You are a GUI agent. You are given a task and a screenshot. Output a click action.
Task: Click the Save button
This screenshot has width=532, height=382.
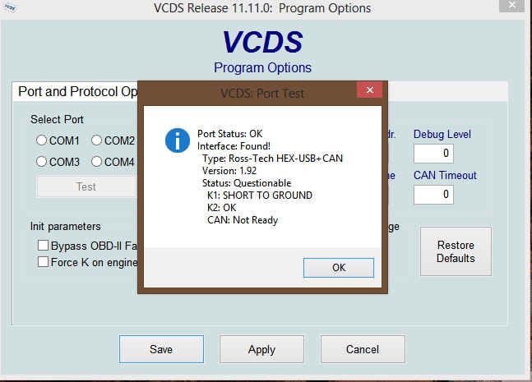(161, 349)
